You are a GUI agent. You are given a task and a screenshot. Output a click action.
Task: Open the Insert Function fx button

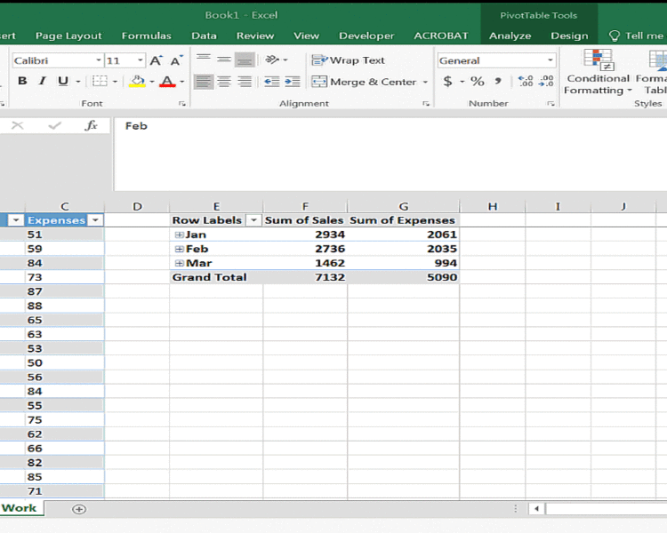tap(91, 126)
